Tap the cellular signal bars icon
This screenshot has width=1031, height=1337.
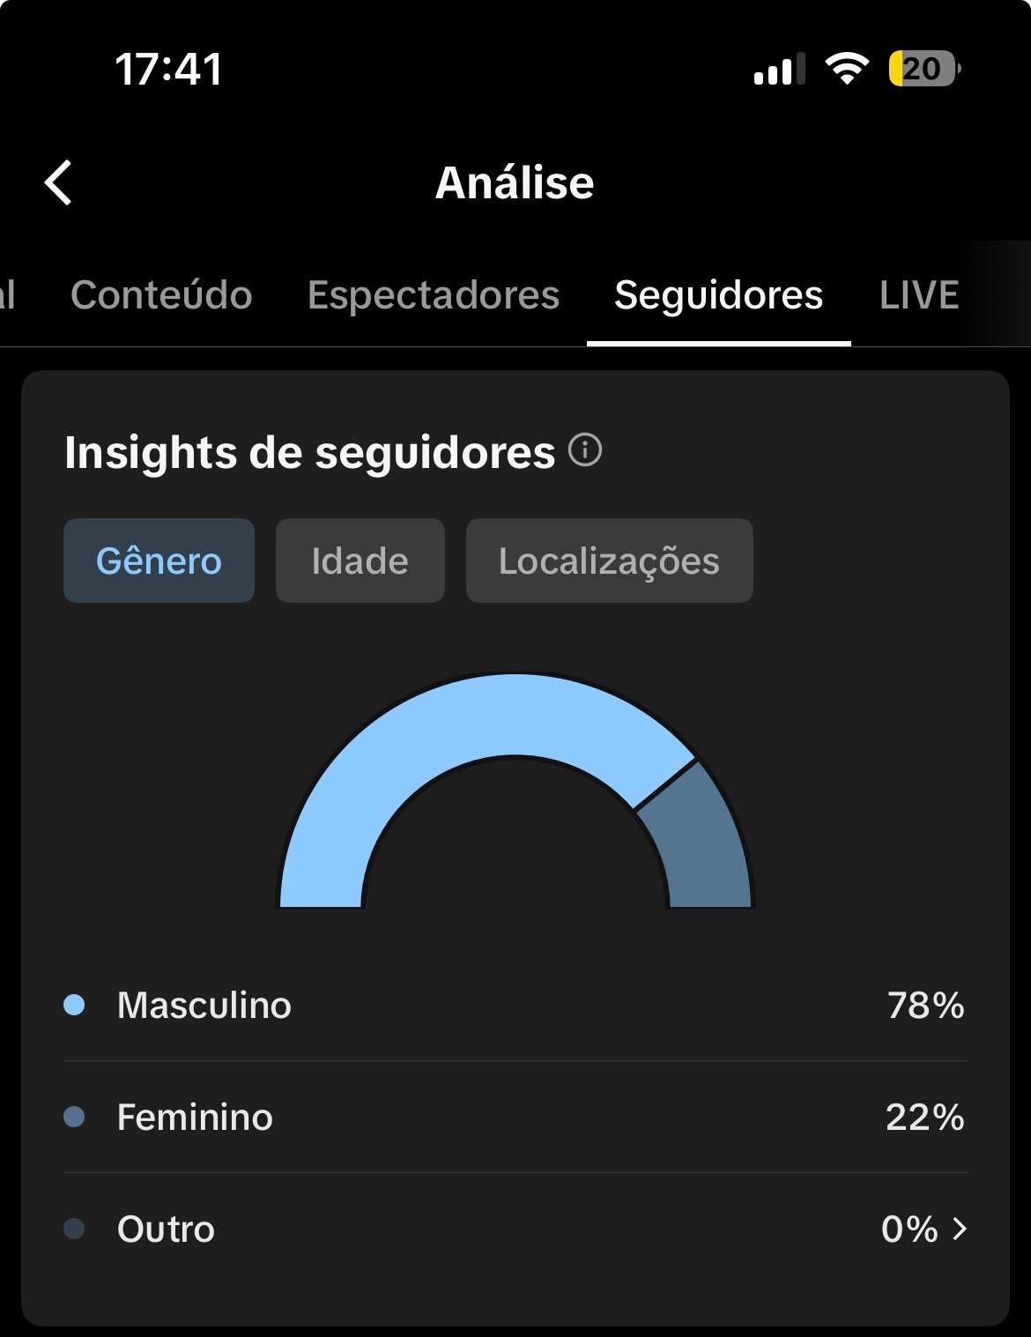[780, 69]
